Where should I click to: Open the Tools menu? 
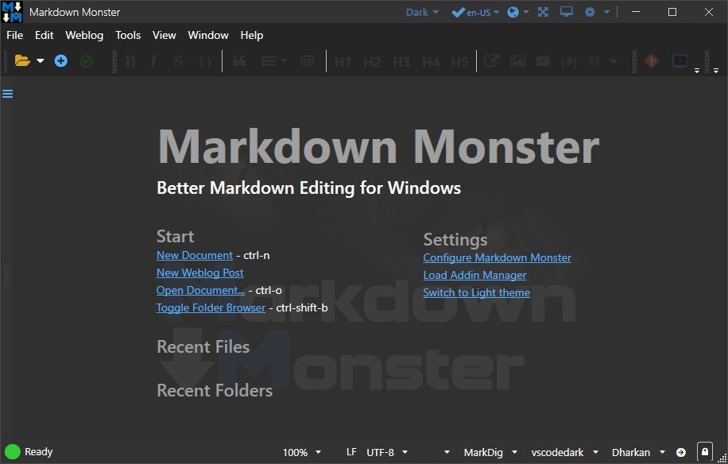tap(128, 35)
